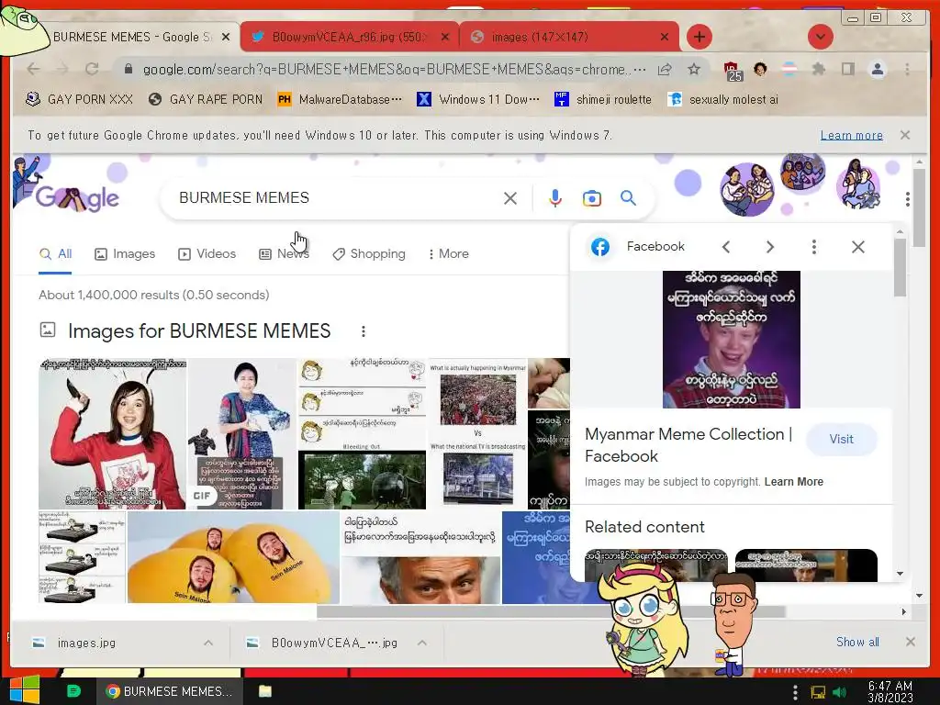Open the girl with knife meme thumbnail
Screen dimensions: 940x705
coord(112,434)
